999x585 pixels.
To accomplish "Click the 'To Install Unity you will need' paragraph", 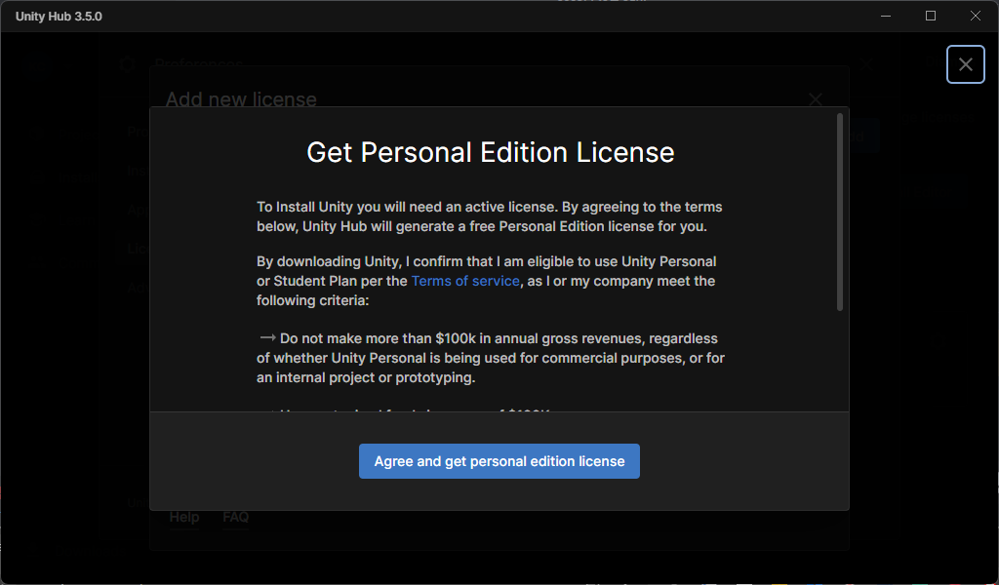I will 490,216.
